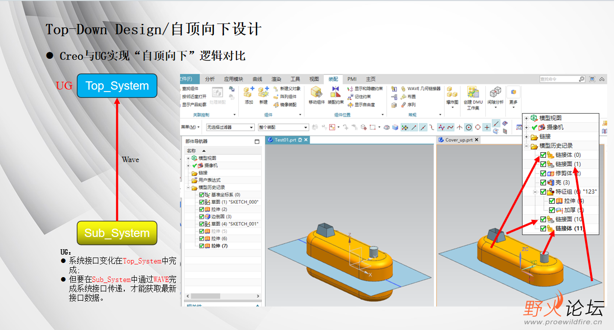Toggle checkbox for 拉伸 (7)
This screenshot has width=614, height=330.
(x=202, y=246)
